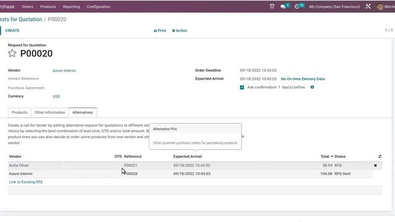Open the Print dropdown

point(160,30)
